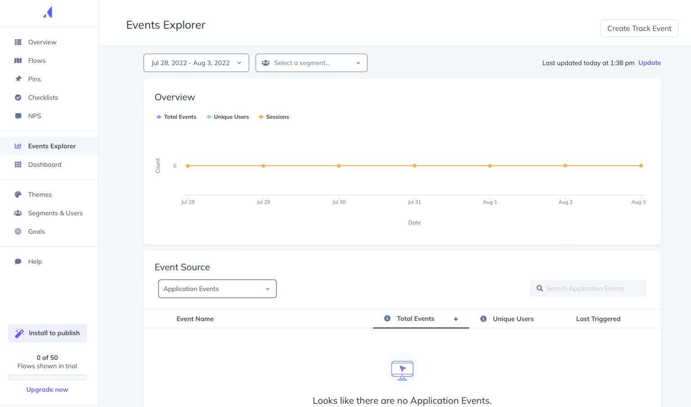Toggle the Sessions series visibility

pos(274,116)
